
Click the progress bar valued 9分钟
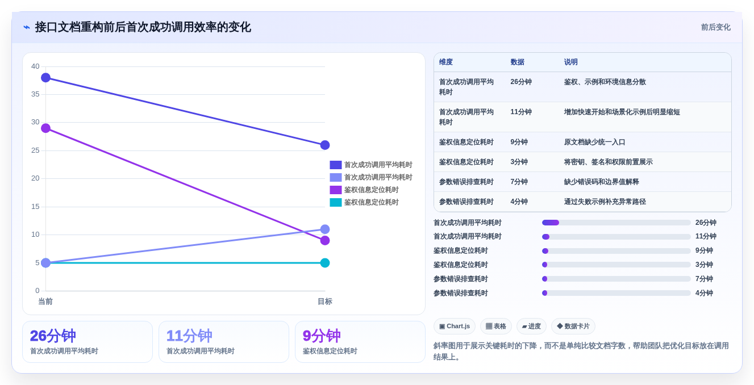616,250
